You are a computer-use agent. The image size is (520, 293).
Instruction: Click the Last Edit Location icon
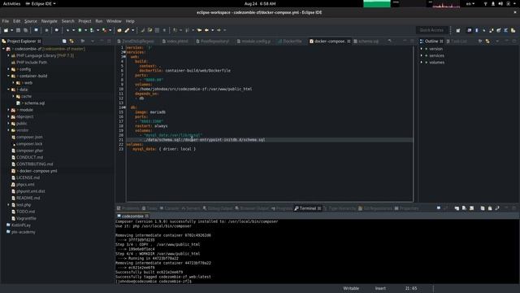199,30
